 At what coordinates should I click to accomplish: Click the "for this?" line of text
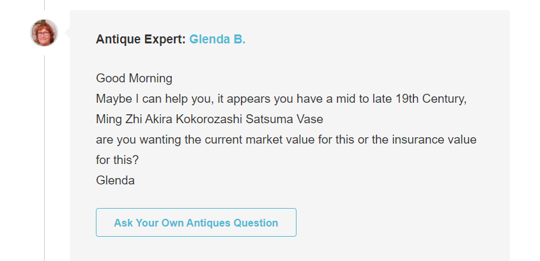pos(118,160)
